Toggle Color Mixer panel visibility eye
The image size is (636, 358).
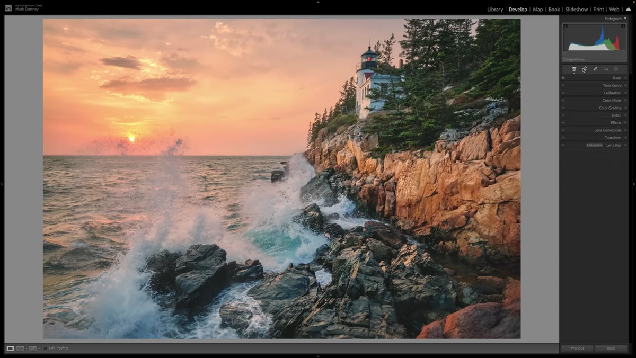pyautogui.click(x=563, y=100)
